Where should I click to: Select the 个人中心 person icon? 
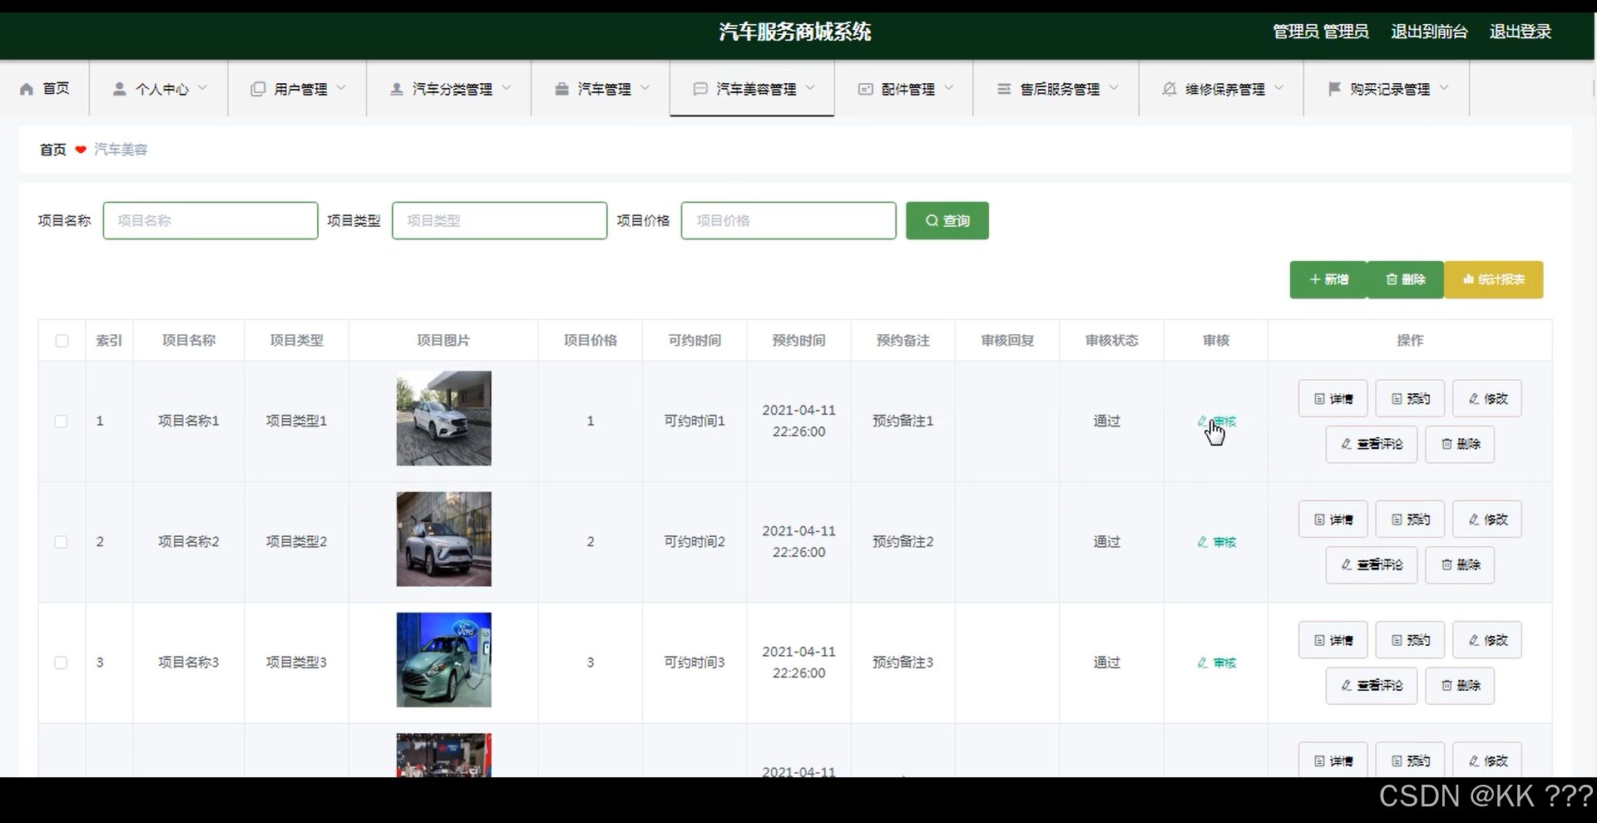click(119, 89)
